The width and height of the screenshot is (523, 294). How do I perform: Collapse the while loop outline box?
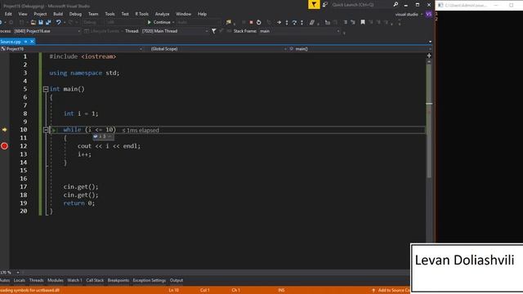pos(46,130)
